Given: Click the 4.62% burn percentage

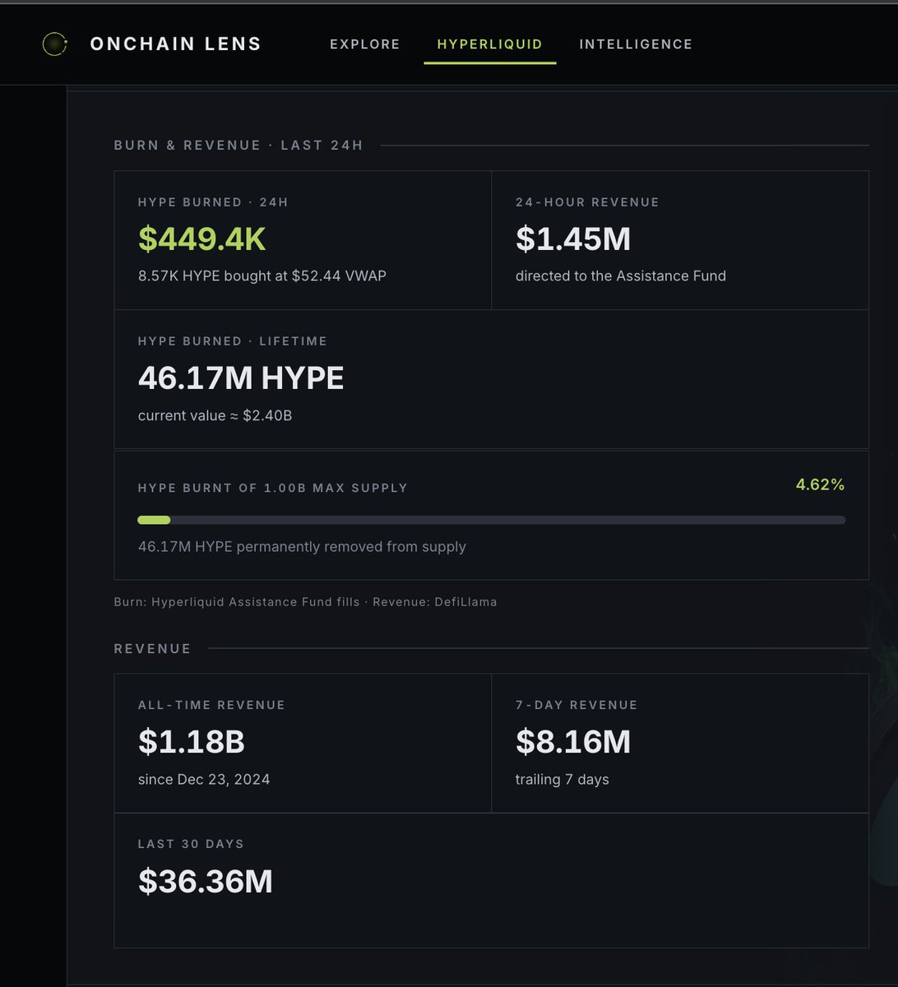Looking at the screenshot, I should coord(820,484).
